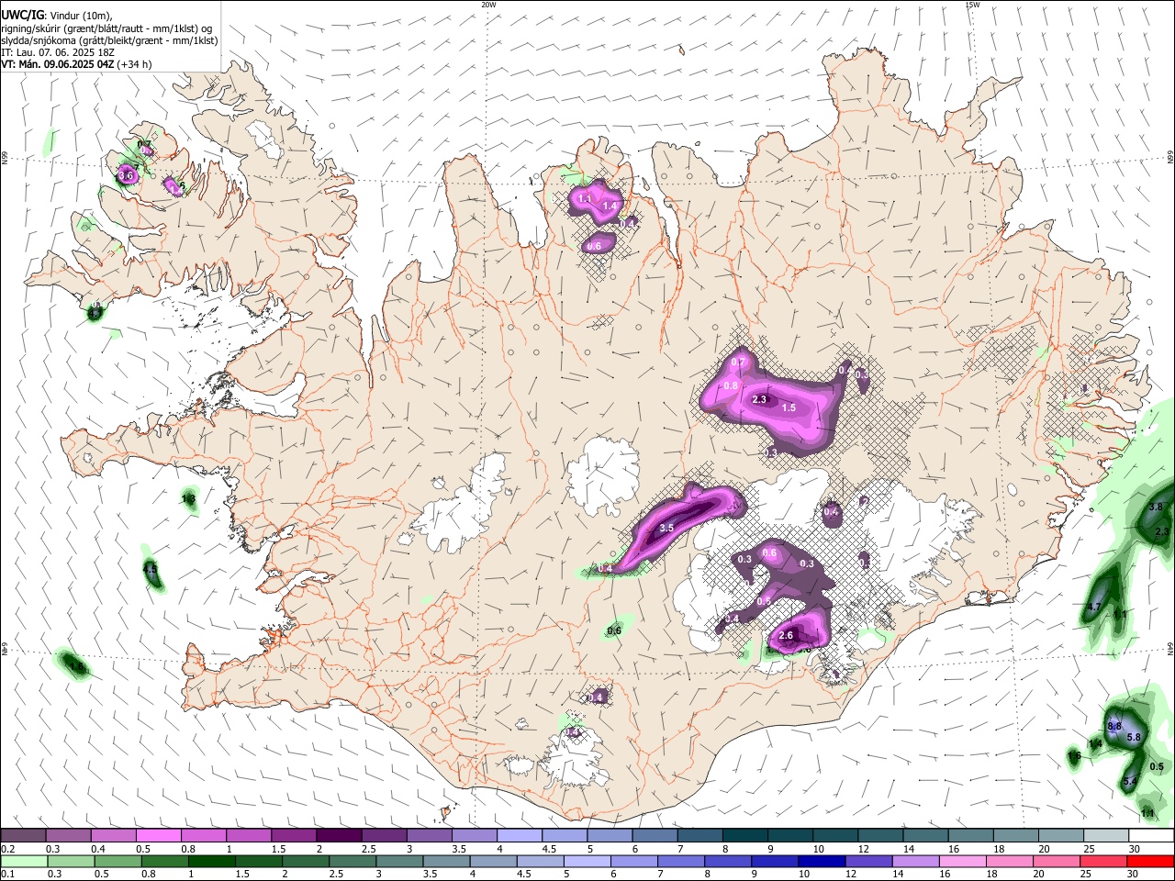The image size is (1175, 881).
Task: Click the snow scale swatch between 4 and 4.5
Action: tap(520, 836)
